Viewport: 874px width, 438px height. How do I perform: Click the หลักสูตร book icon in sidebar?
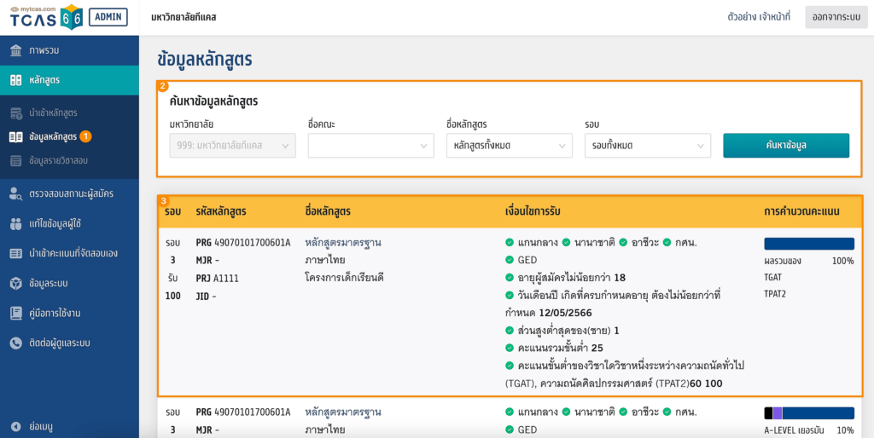click(16, 80)
